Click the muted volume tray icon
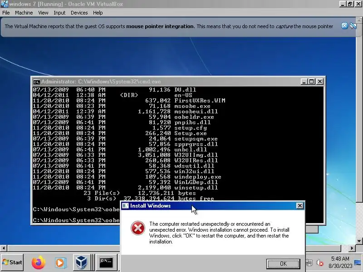Screen dimensions: 363x272 coord(320,263)
